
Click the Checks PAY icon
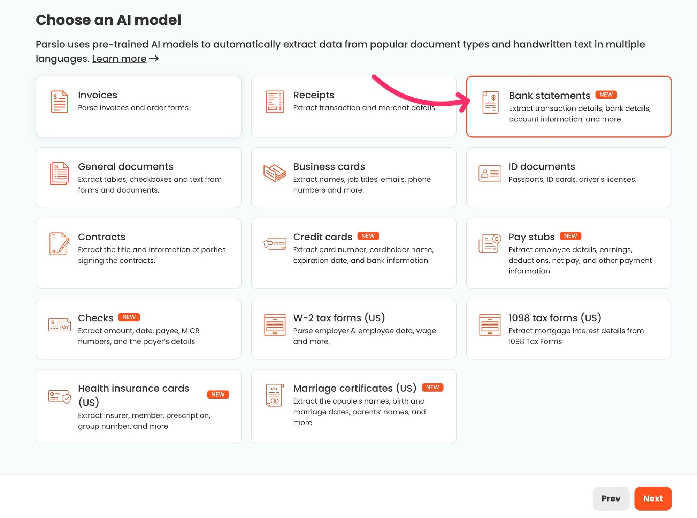coord(59,325)
